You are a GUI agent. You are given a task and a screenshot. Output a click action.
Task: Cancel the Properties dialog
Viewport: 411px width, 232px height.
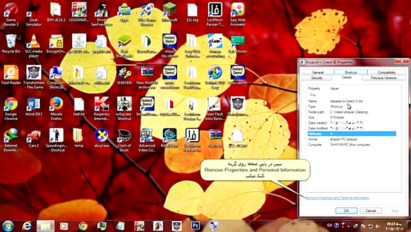[371, 211]
